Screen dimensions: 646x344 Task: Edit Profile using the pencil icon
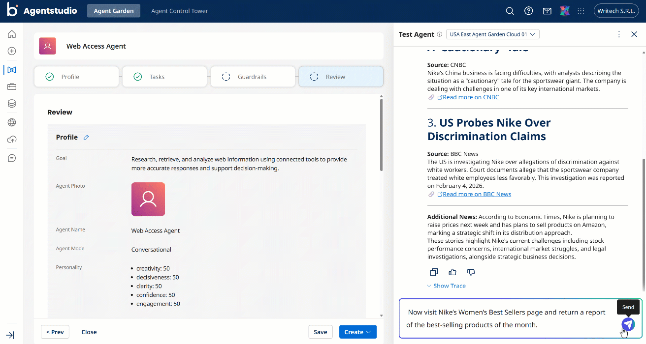[86, 138]
